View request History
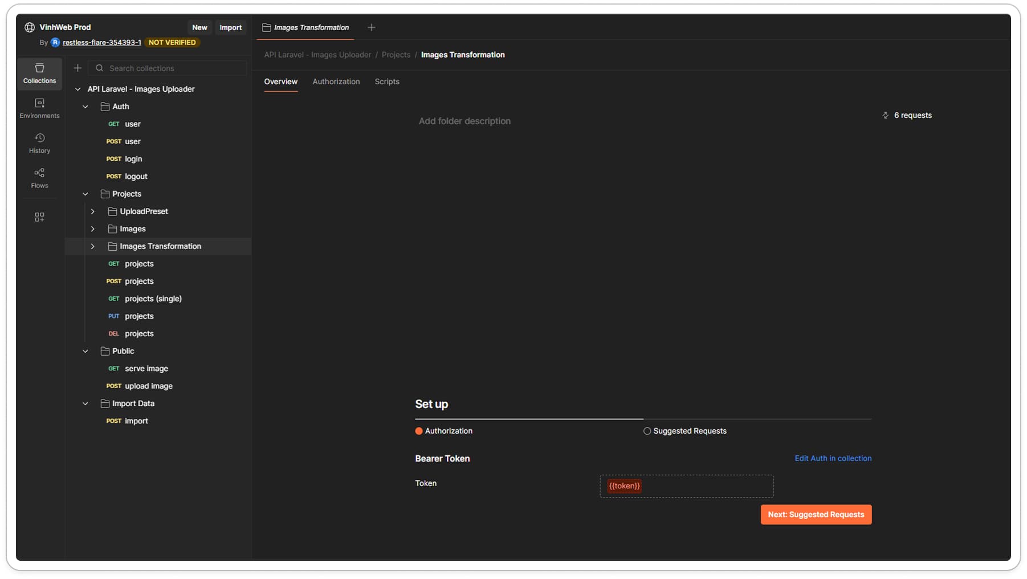 [39, 142]
